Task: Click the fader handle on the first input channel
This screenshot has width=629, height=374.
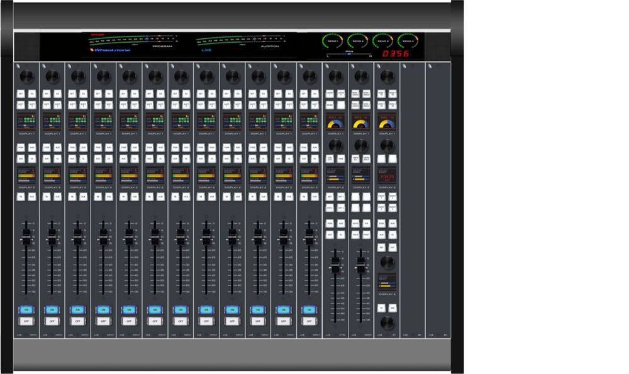Action: (x=26, y=238)
